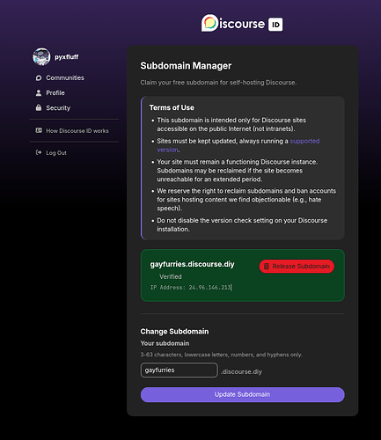Click the Discourse ID logo
The width and height of the screenshot is (381, 440).
point(242,23)
